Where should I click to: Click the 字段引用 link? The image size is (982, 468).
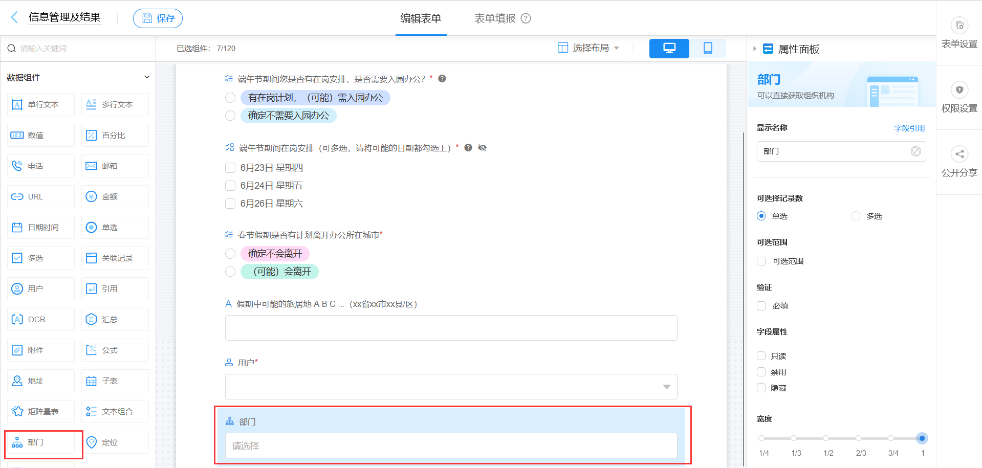point(909,128)
